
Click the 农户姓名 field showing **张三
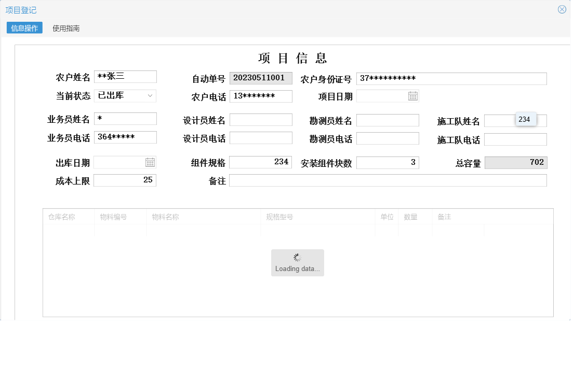pos(125,76)
